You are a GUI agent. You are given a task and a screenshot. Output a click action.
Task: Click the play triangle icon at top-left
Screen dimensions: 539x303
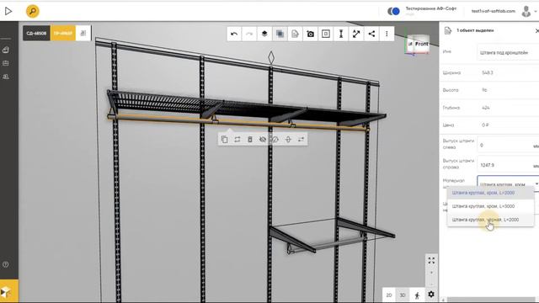(x=8, y=11)
